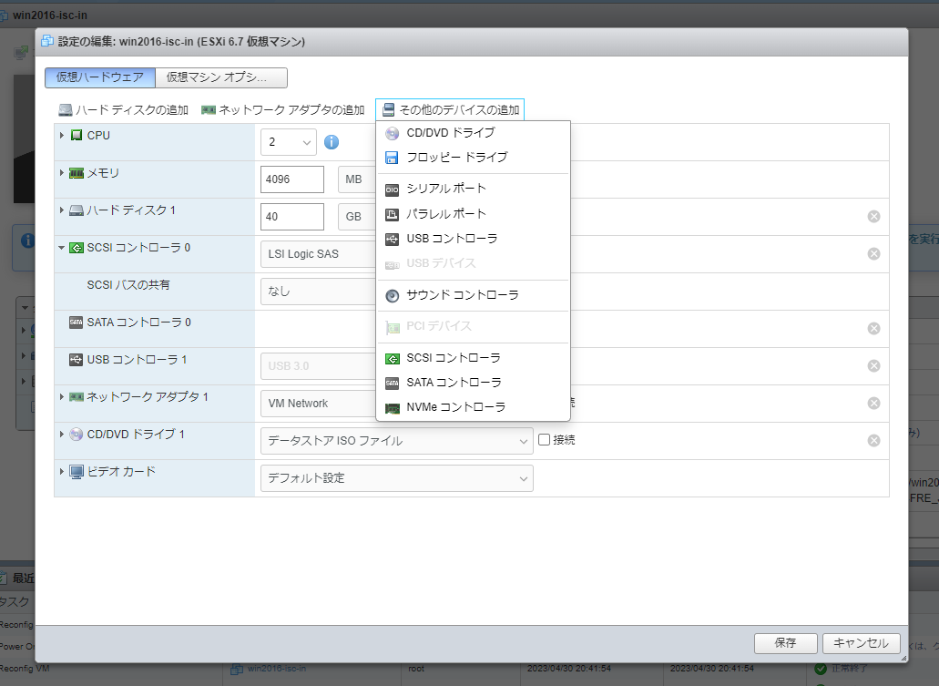The height and width of the screenshot is (686, 939).
Task: Remove ハード ディスク 1 with its delete icon
Action: coord(873,216)
